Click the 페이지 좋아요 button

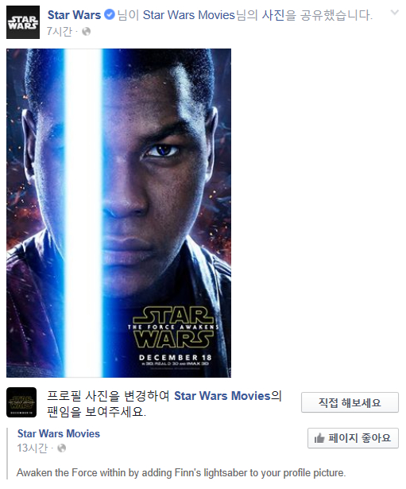point(353,438)
